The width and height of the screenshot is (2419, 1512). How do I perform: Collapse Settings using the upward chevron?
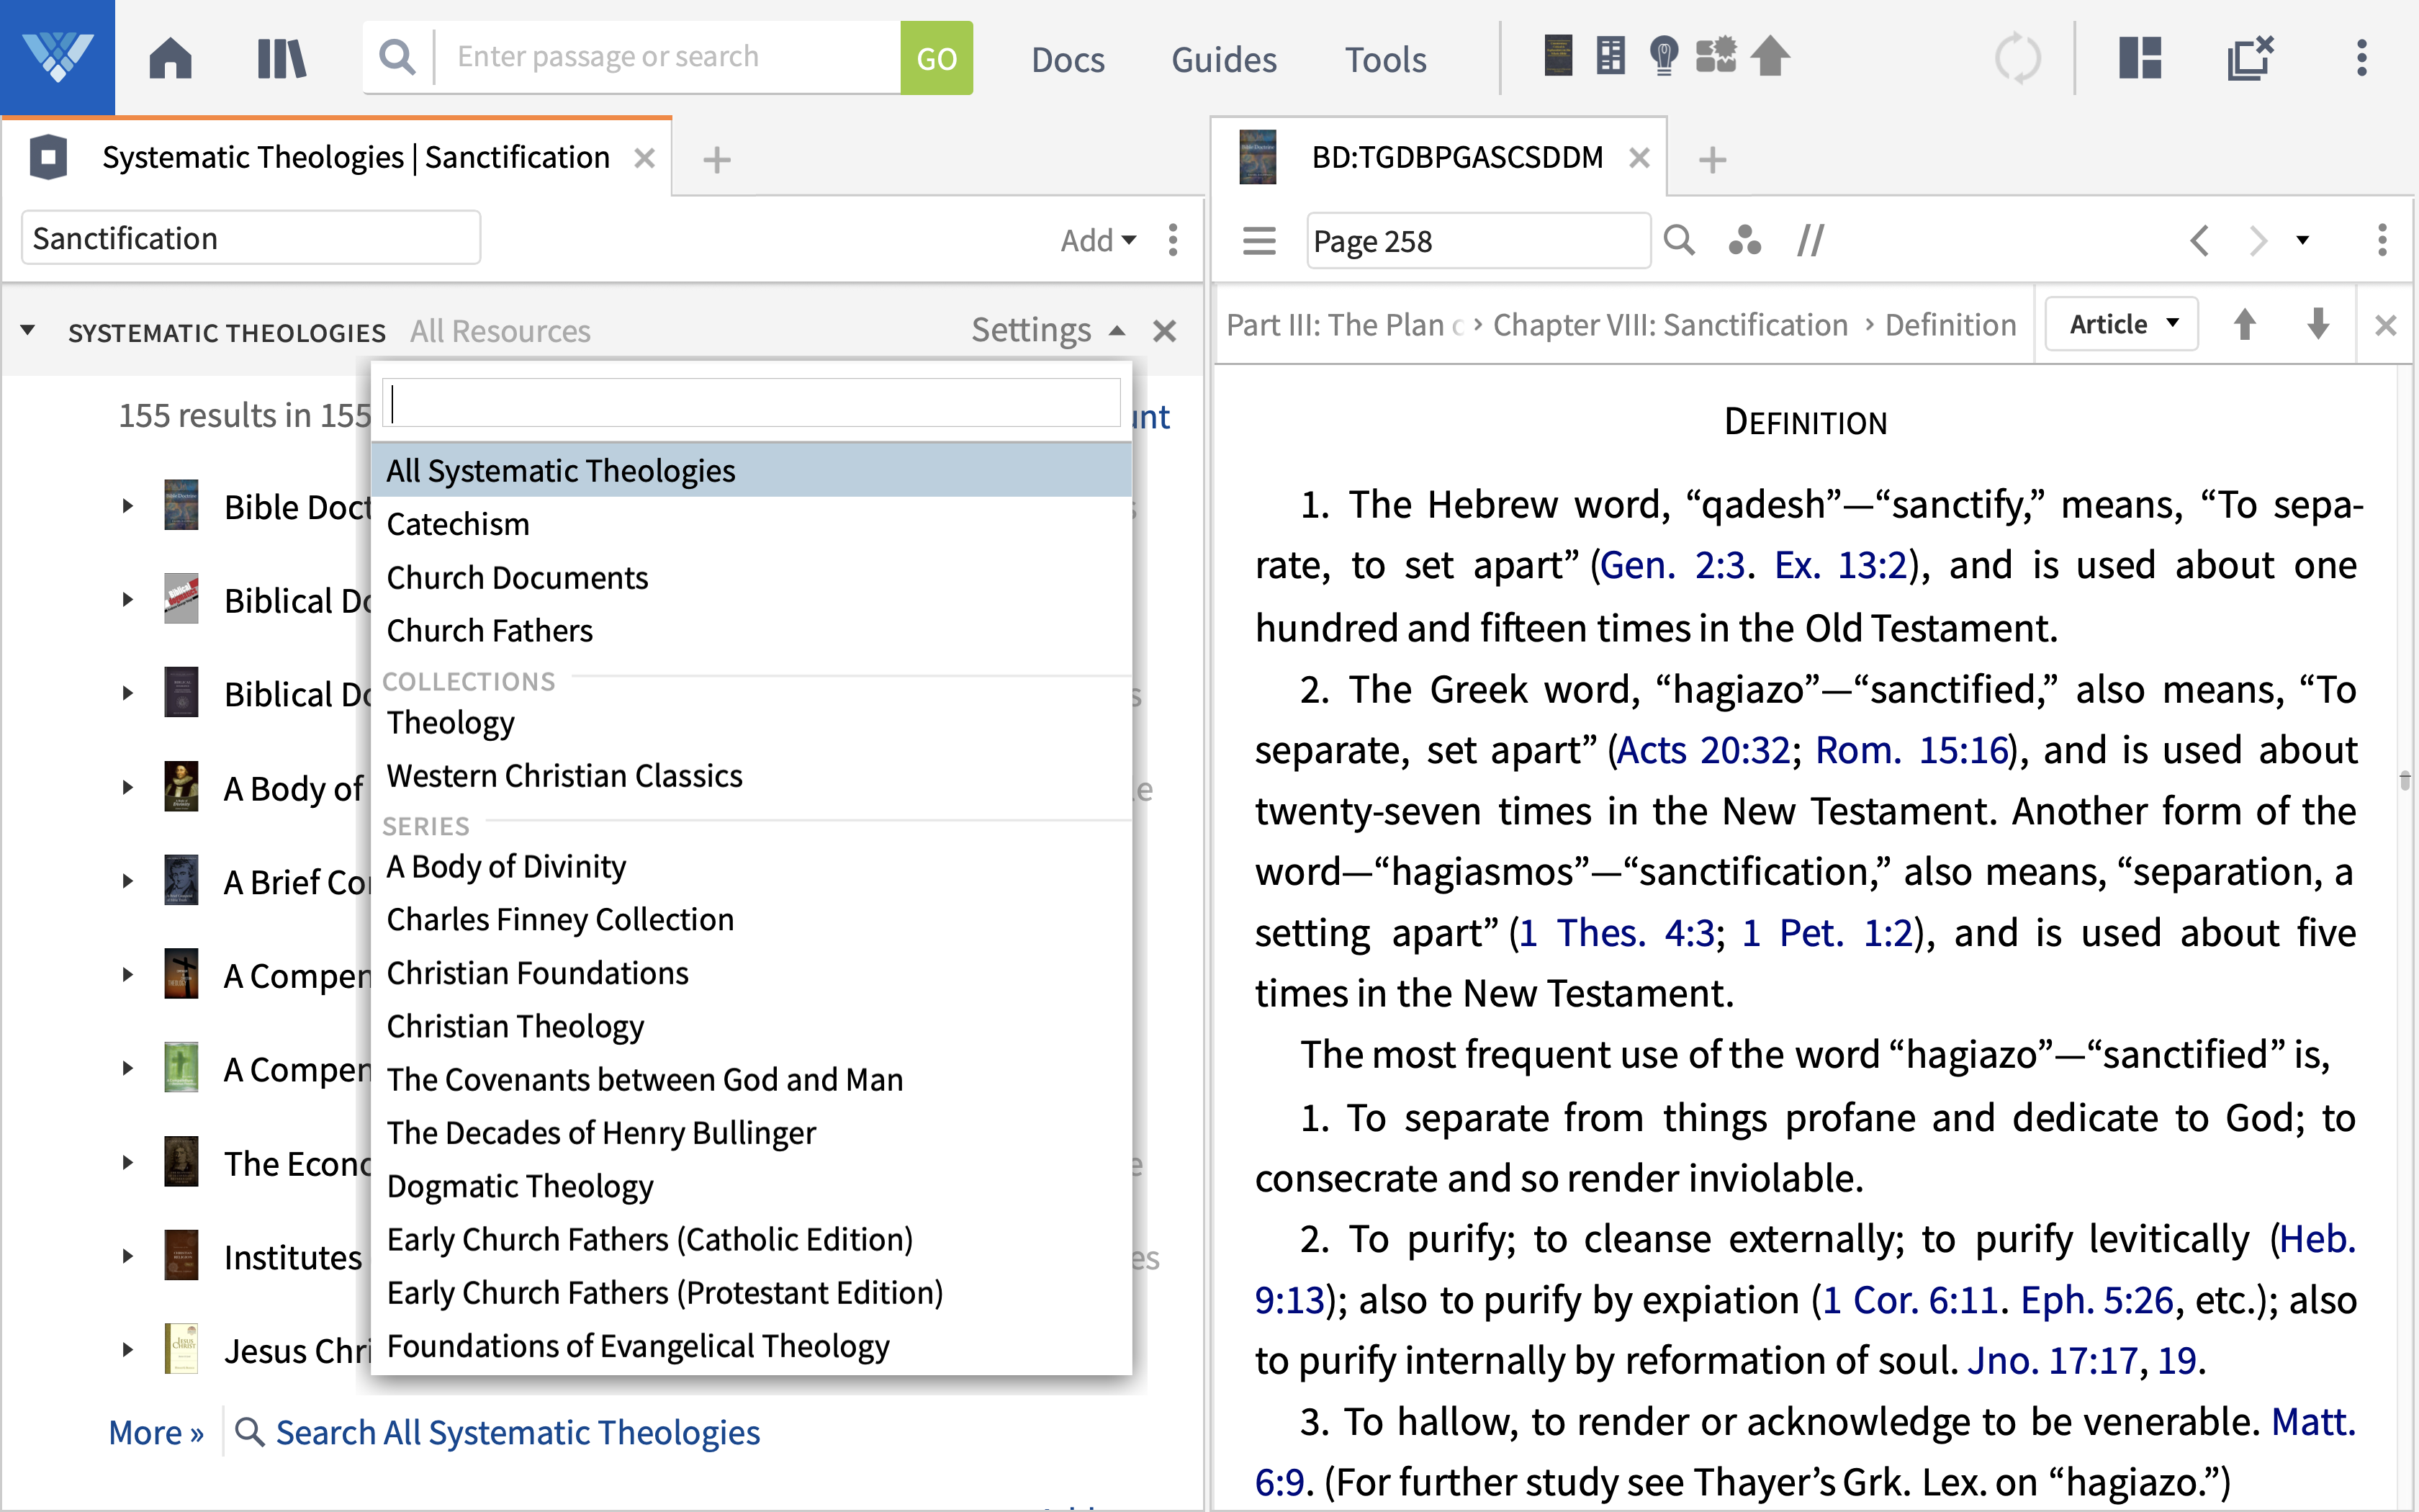(1117, 330)
